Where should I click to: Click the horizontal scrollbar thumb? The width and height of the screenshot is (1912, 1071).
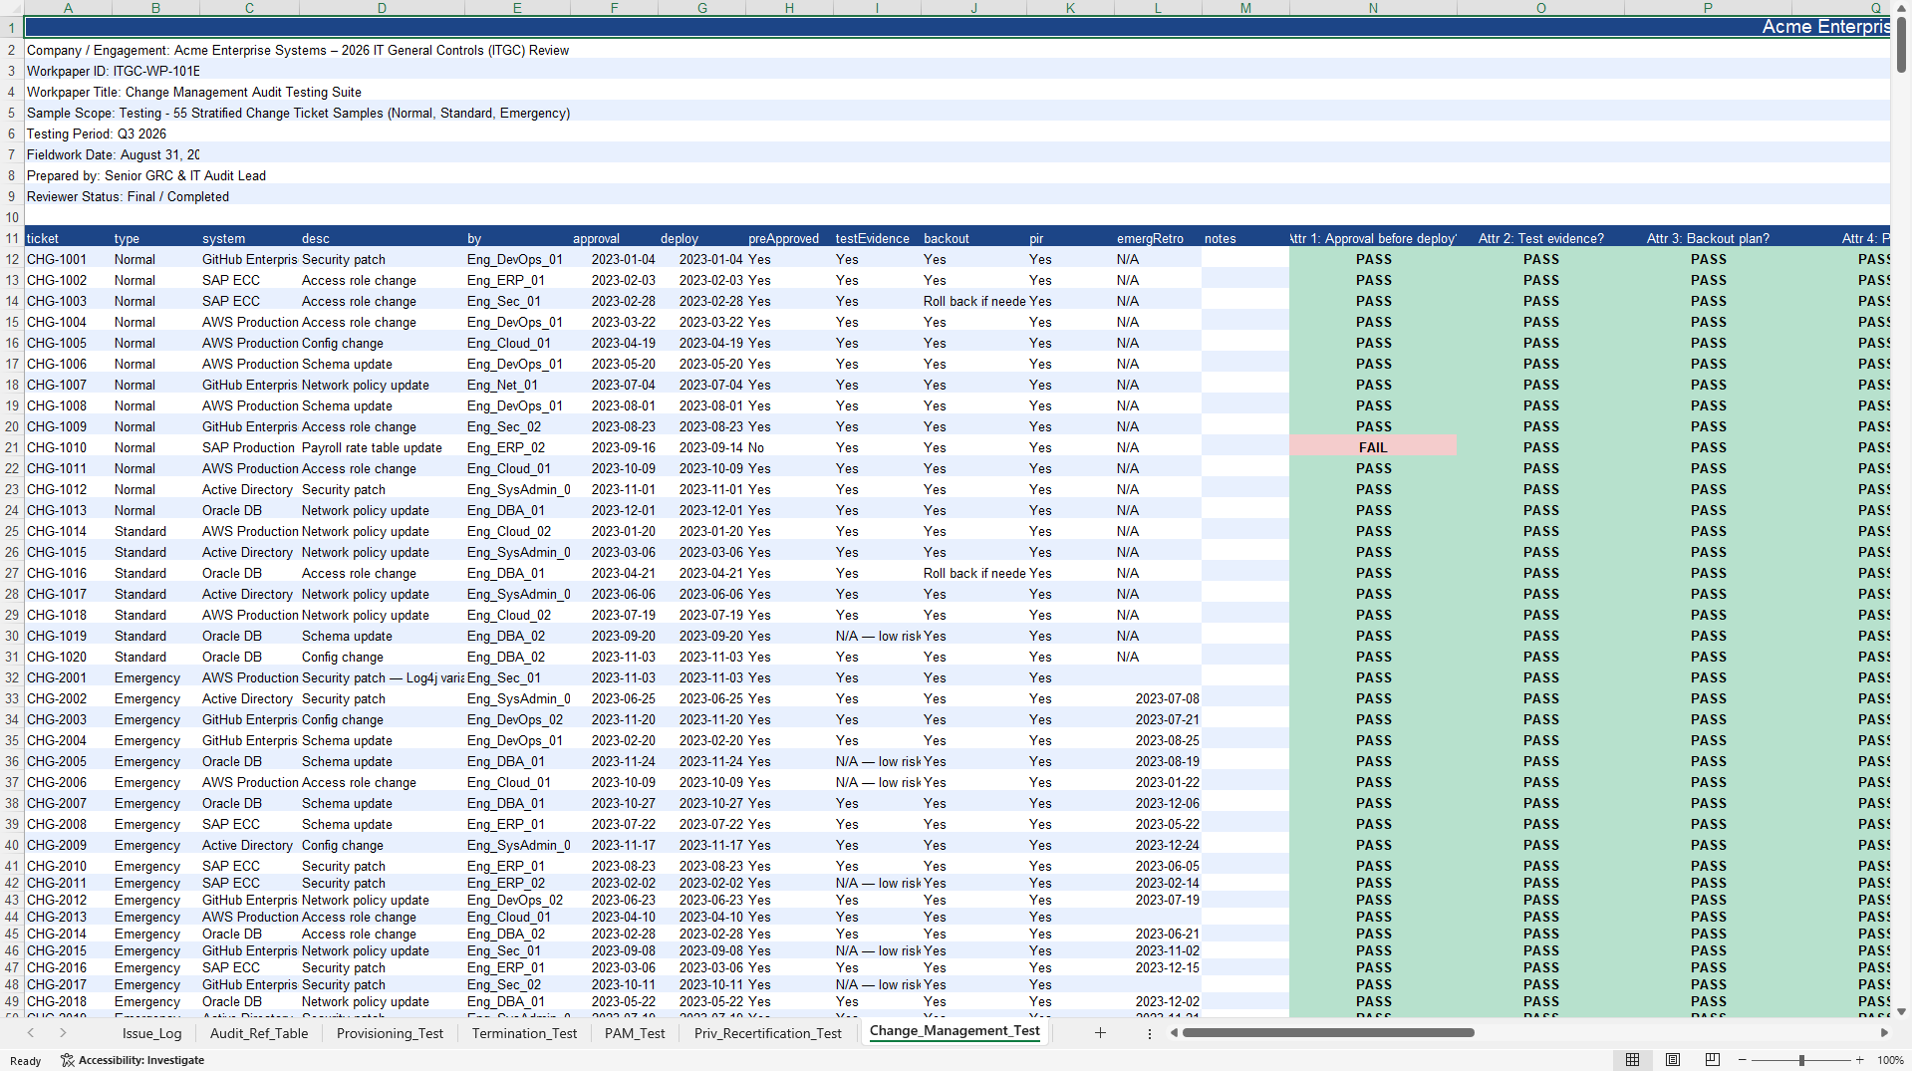(1328, 1033)
